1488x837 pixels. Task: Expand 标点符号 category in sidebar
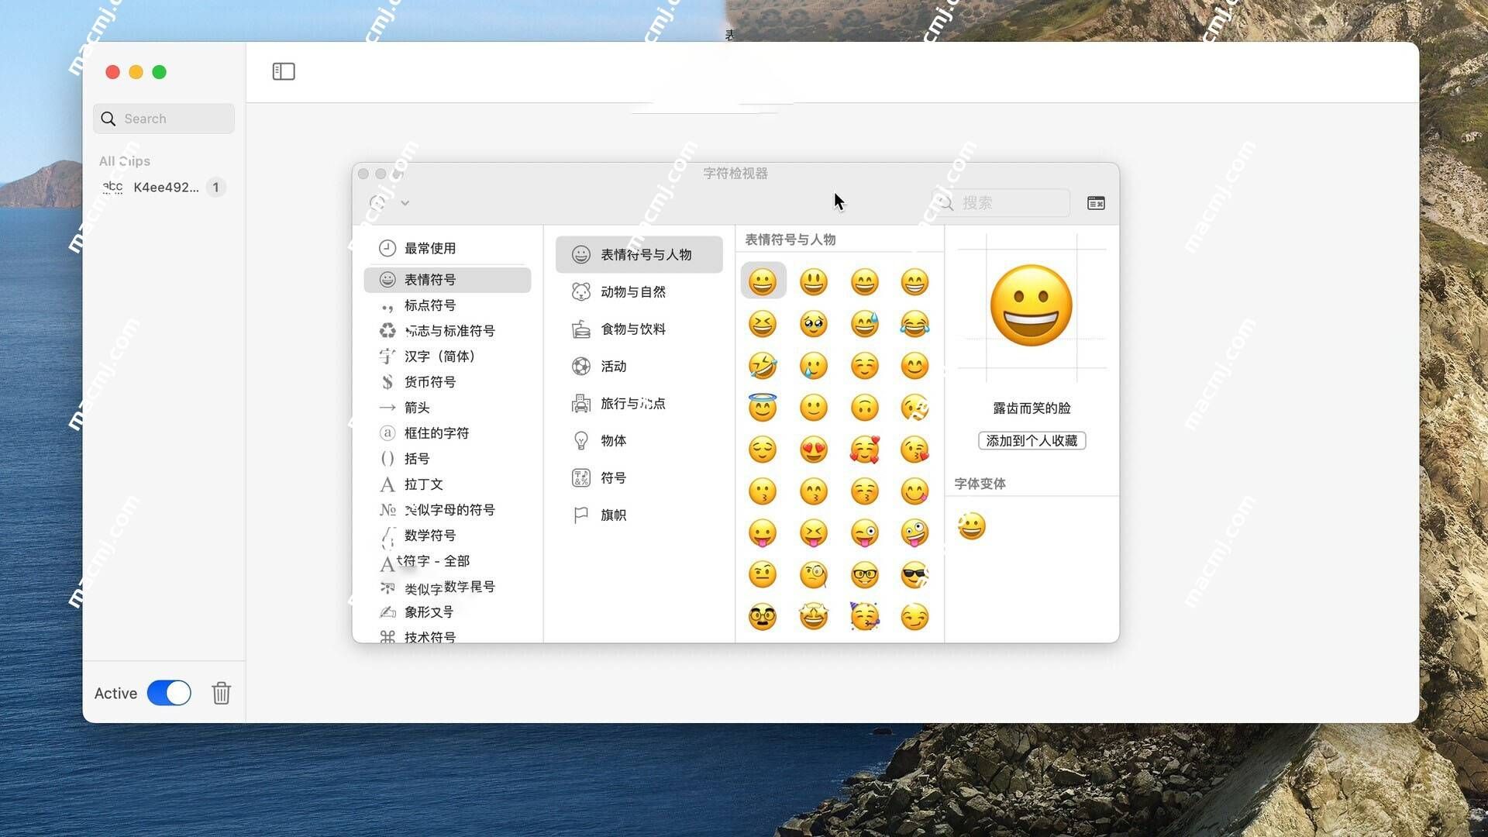(x=430, y=305)
